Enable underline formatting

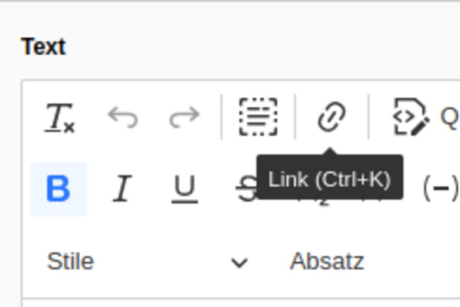coord(185,189)
